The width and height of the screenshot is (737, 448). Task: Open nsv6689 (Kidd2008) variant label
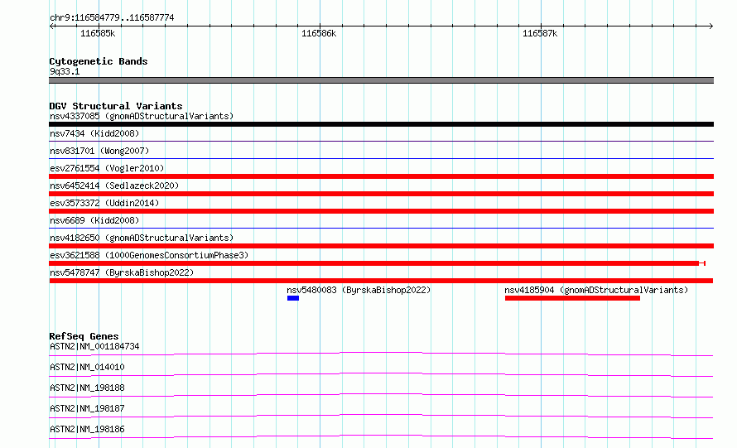pos(94,220)
